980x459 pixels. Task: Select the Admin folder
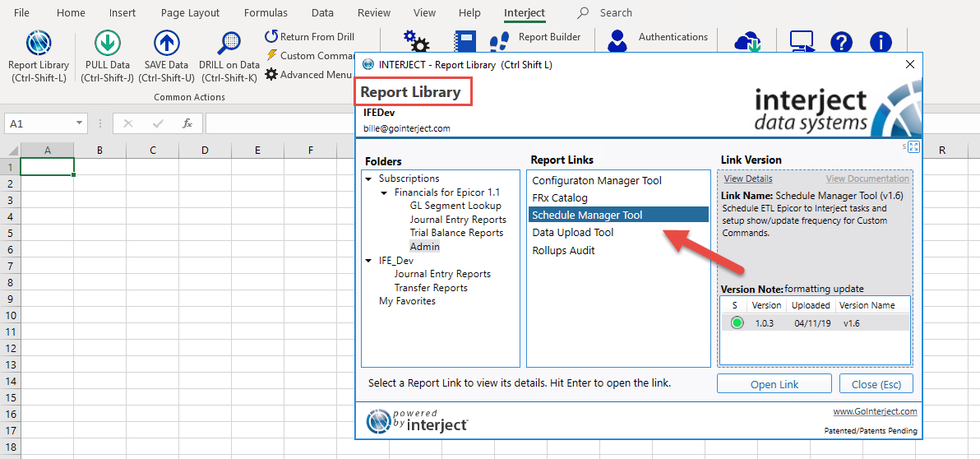(425, 247)
